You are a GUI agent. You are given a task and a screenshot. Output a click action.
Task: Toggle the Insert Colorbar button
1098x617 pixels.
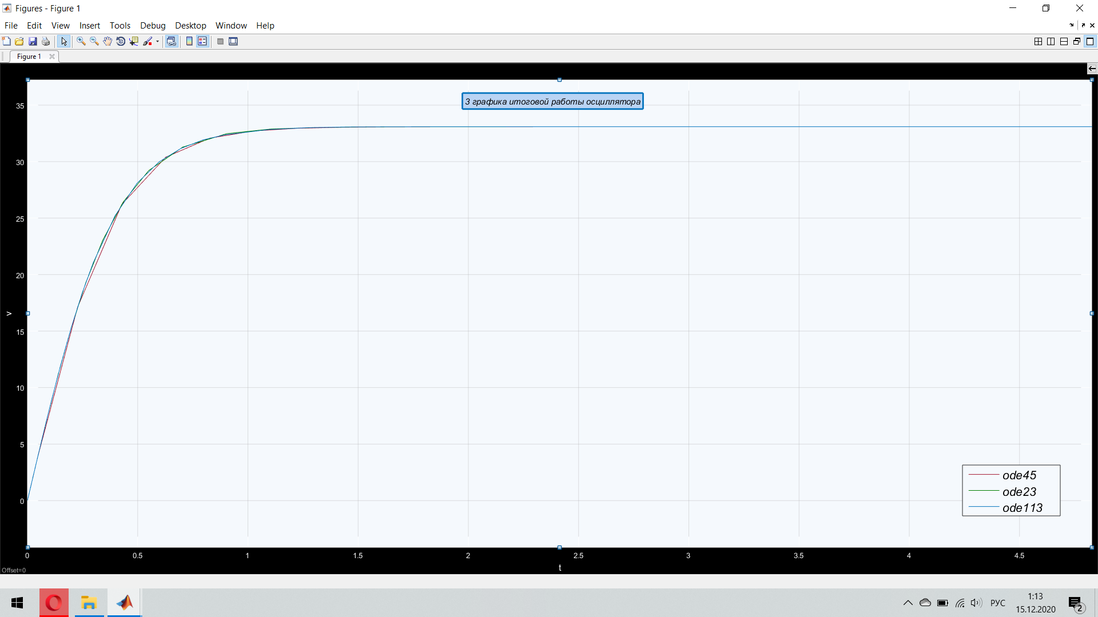pos(189,41)
